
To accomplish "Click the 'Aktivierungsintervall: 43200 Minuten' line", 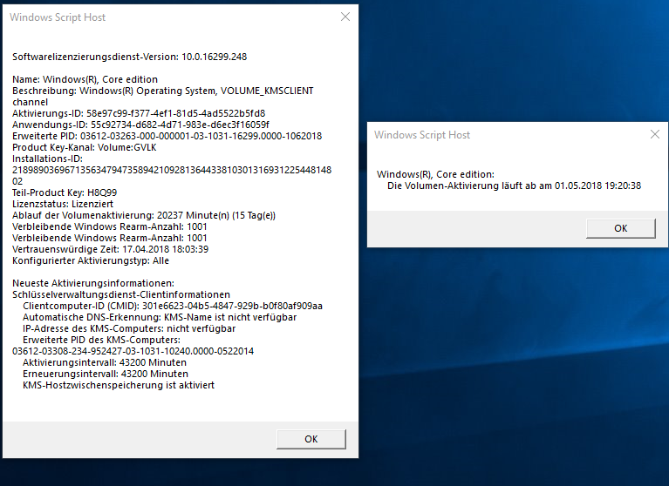I will (x=105, y=362).
